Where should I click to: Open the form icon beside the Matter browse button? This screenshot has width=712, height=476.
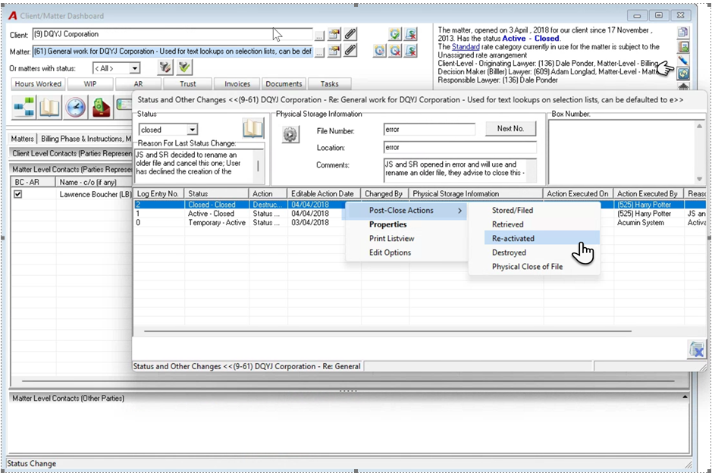coord(334,50)
